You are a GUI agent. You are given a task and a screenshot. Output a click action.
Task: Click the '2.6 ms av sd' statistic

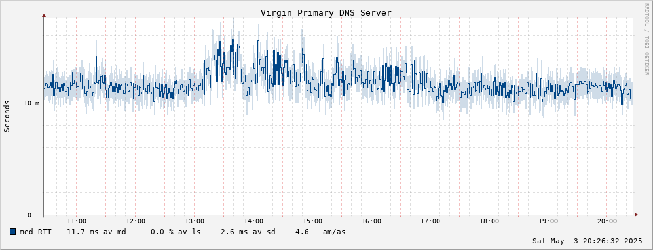click(x=248, y=232)
